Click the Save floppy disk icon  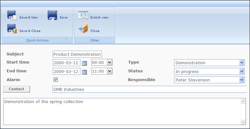52,15
